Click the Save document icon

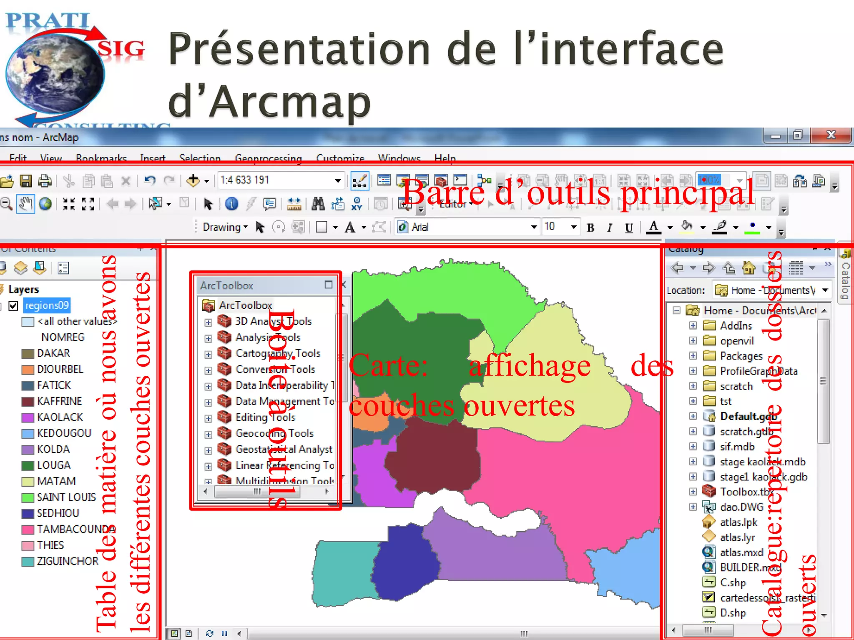pyautogui.click(x=26, y=181)
